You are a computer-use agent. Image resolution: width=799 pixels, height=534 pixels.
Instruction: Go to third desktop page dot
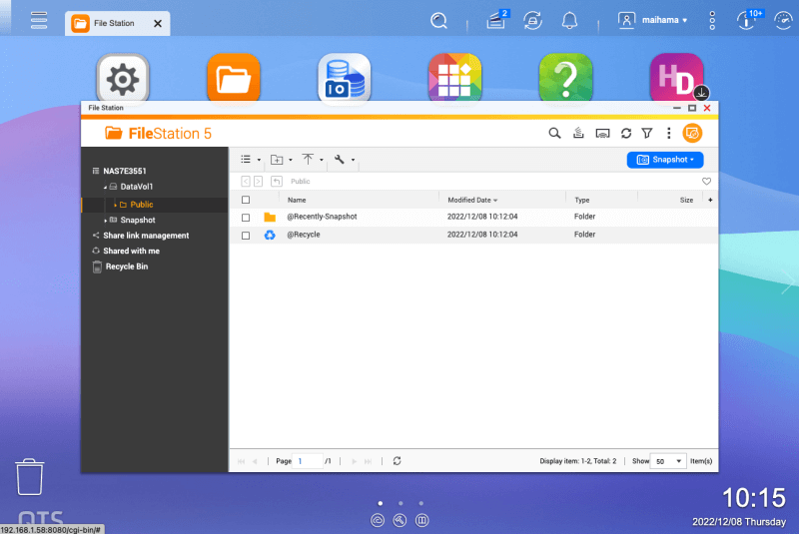pos(420,503)
